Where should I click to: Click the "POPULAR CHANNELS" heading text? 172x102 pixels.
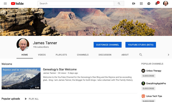pos(152,64)
